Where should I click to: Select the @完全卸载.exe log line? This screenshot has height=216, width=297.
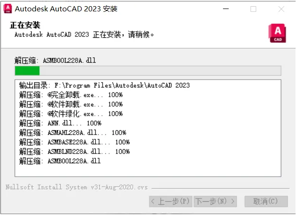point(71,95)
